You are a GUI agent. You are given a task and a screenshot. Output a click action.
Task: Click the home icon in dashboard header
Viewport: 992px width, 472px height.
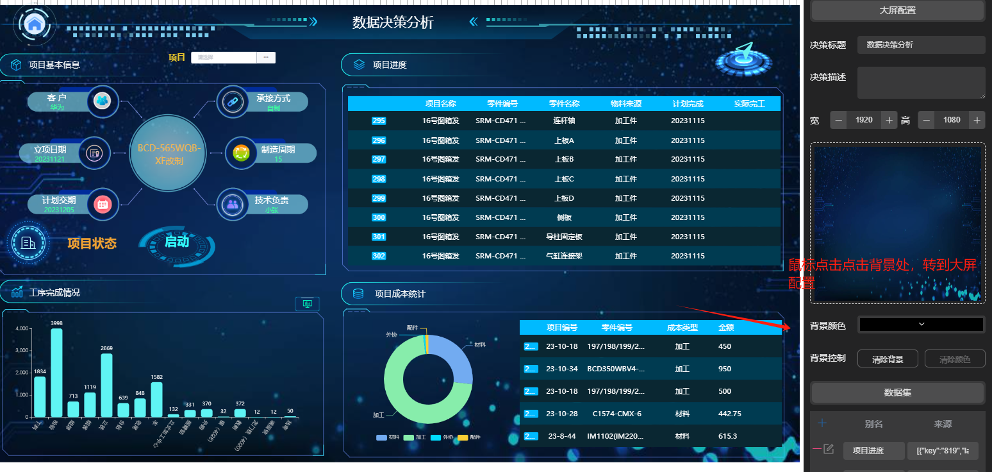click(35, 24)
